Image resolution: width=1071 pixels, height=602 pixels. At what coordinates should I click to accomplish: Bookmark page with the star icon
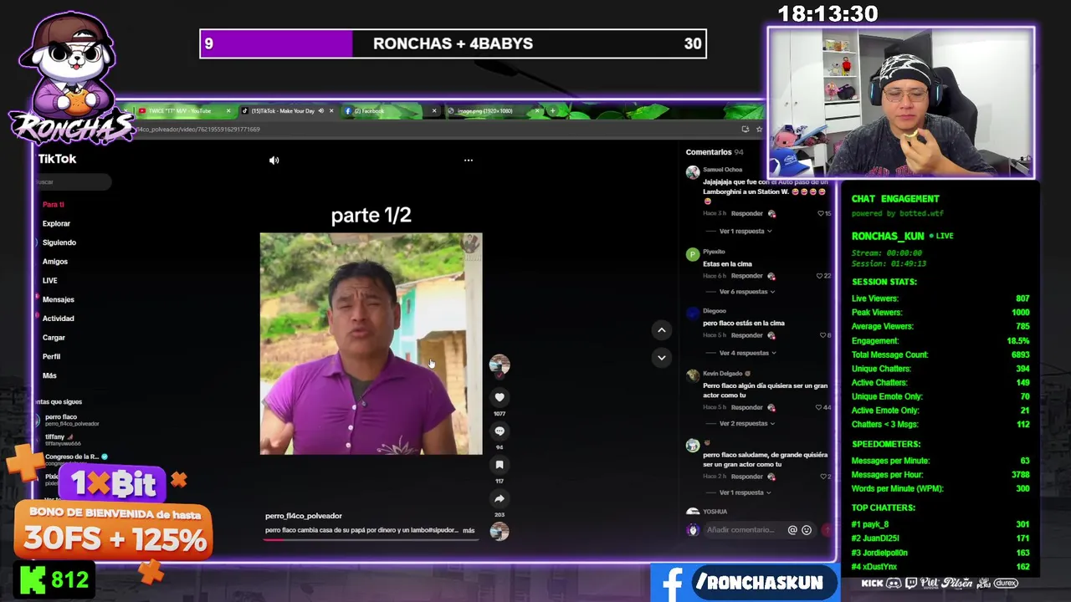[759, 130]
